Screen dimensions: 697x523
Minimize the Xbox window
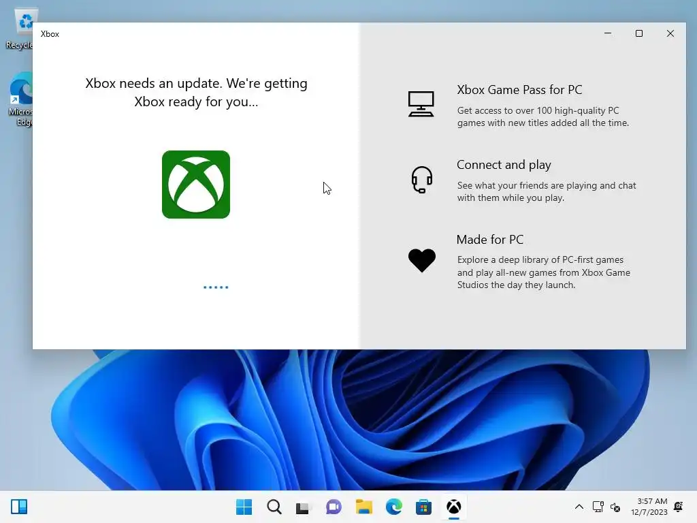[608, 33]
